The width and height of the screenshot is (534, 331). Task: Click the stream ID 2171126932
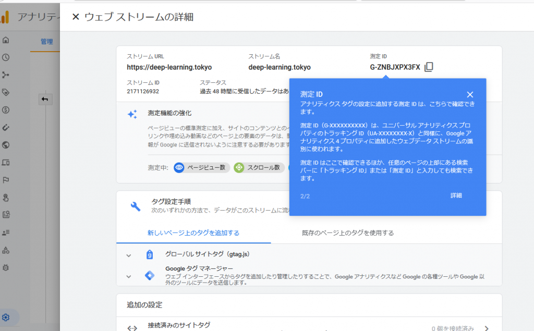coord(143,91)
